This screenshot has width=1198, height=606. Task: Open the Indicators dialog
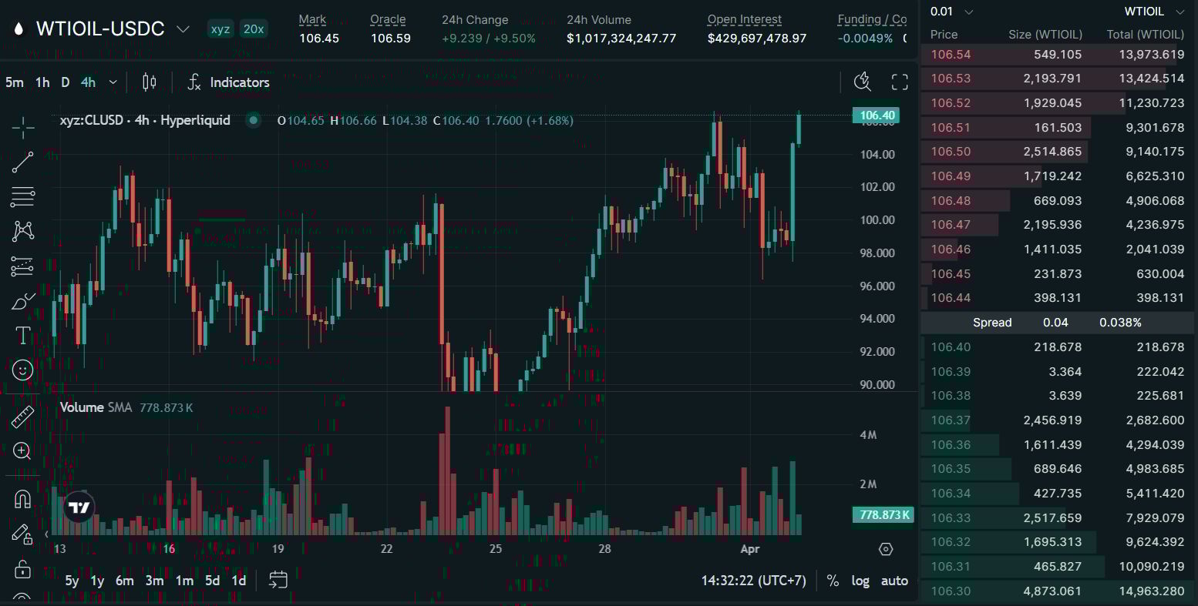click(228, 82)
